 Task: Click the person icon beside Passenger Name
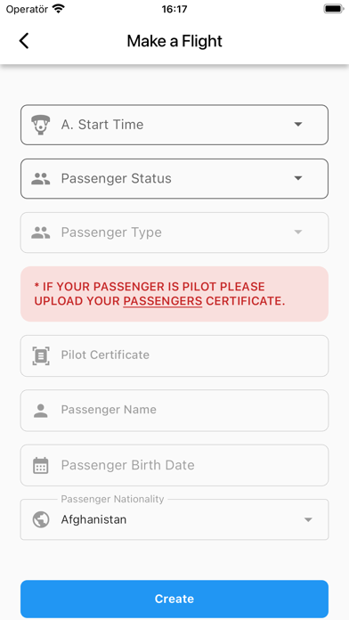pos(41,411)
